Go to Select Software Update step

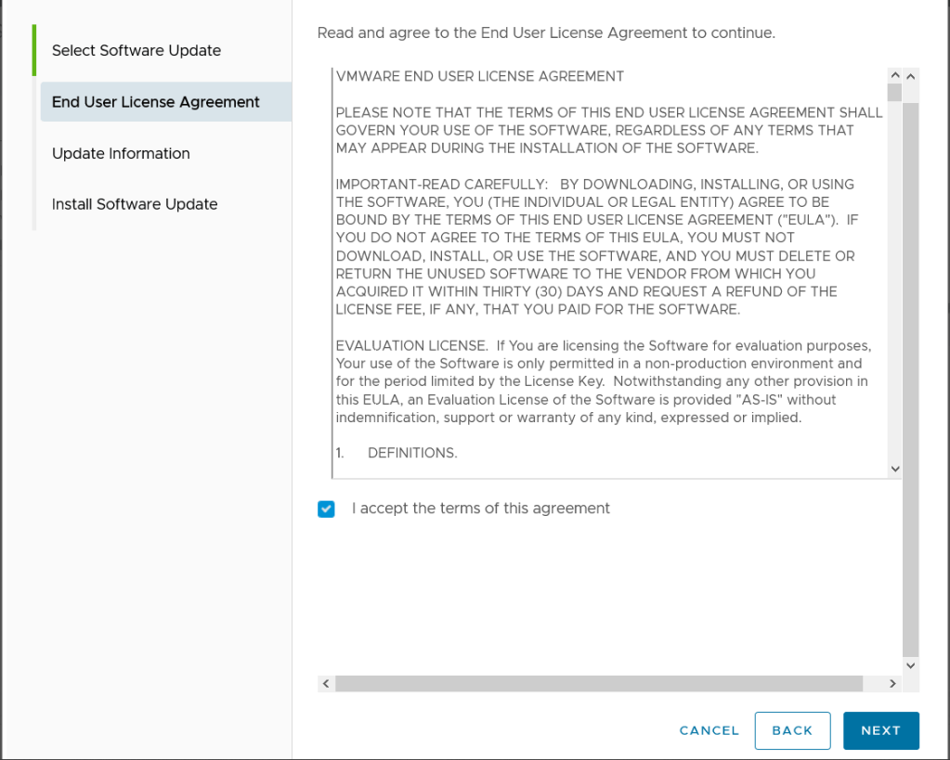[137, 50]
